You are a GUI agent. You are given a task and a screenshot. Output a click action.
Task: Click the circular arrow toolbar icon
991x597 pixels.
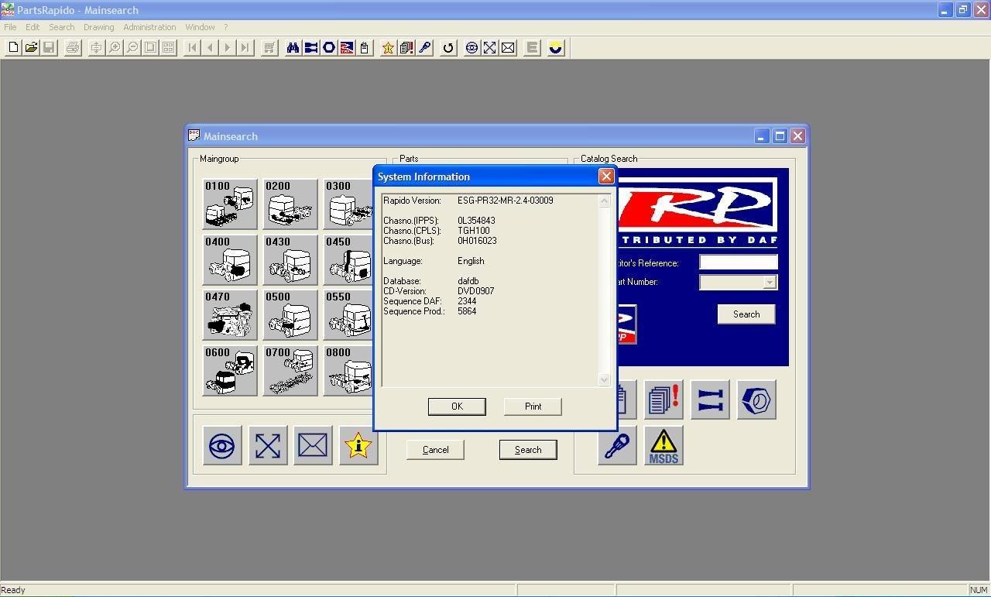[448, 48]
